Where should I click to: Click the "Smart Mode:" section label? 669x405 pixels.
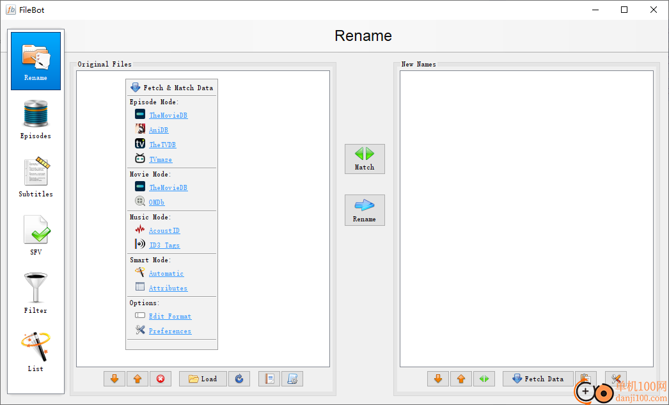(150, 260)
